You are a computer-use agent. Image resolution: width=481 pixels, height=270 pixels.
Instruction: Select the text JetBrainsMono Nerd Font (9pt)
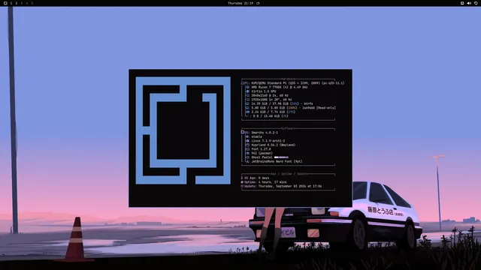click(277, 161)
